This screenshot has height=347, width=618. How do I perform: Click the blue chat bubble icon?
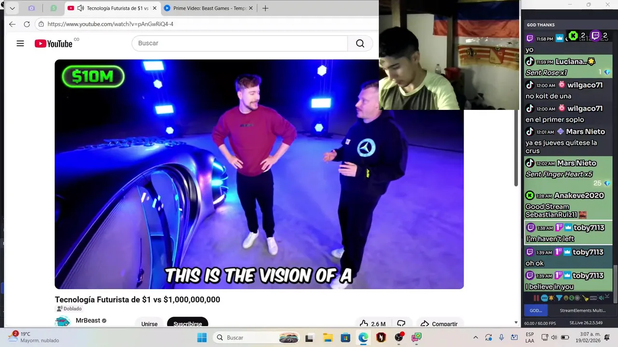pos(545,298)
